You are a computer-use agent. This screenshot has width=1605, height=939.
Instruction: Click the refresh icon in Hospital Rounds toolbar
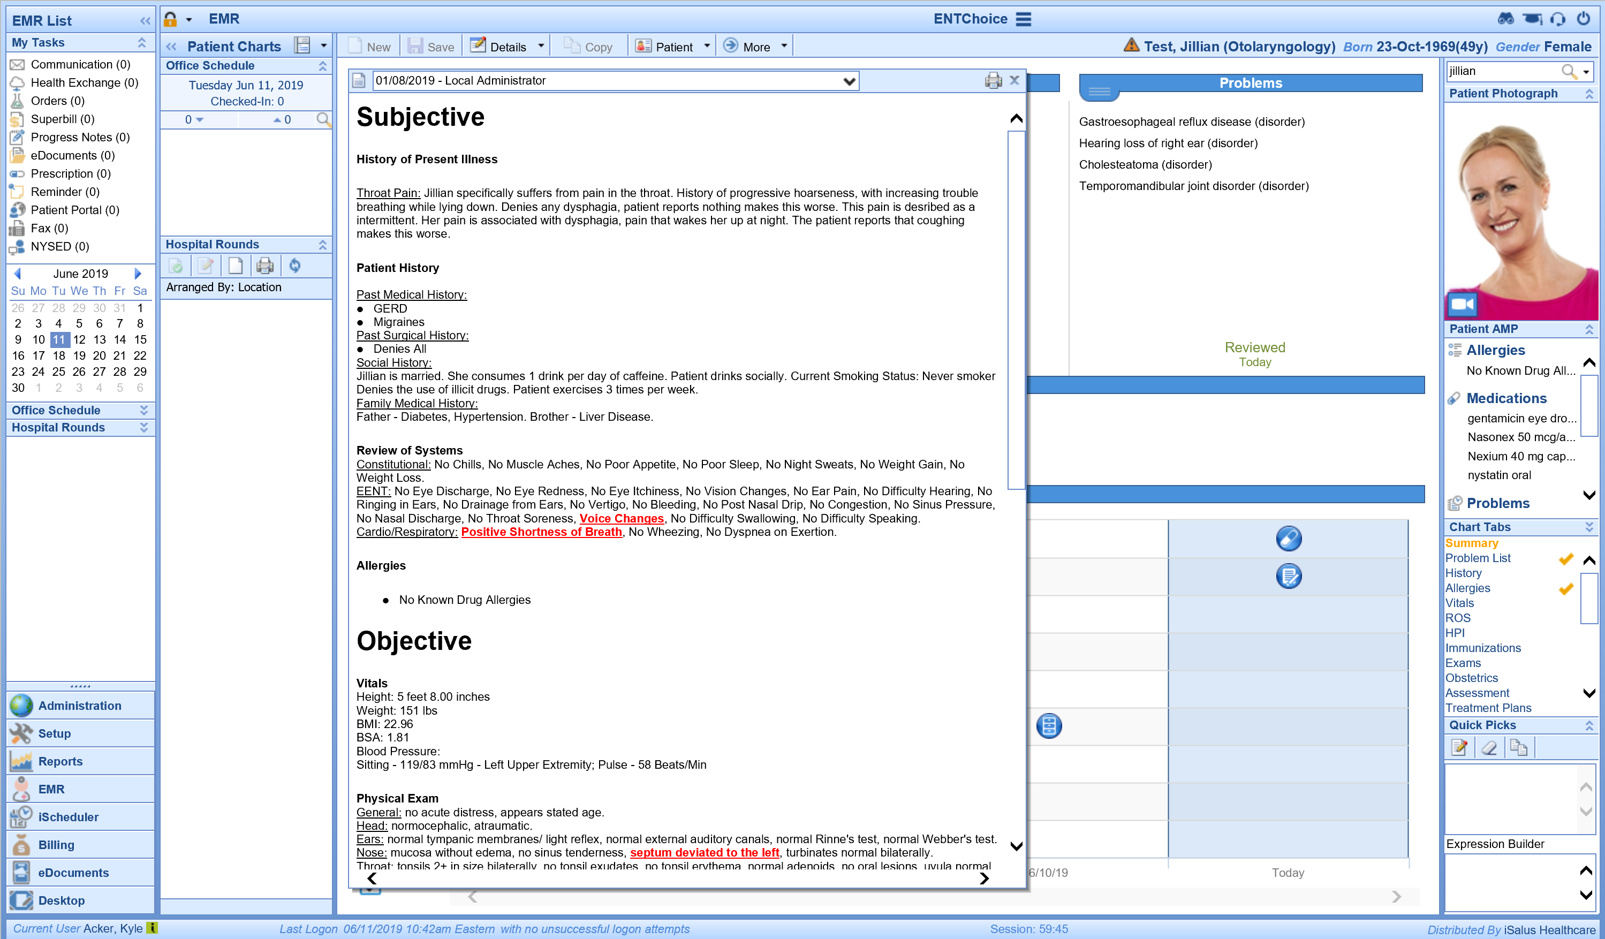295,266
